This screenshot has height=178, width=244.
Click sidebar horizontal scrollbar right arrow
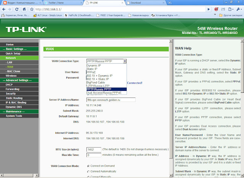[x=37, y=175]
